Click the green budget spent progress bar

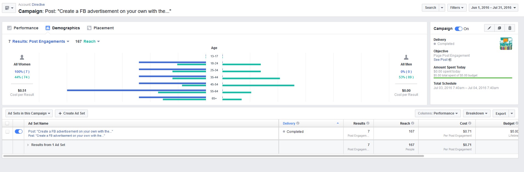[x=473, y=78]
